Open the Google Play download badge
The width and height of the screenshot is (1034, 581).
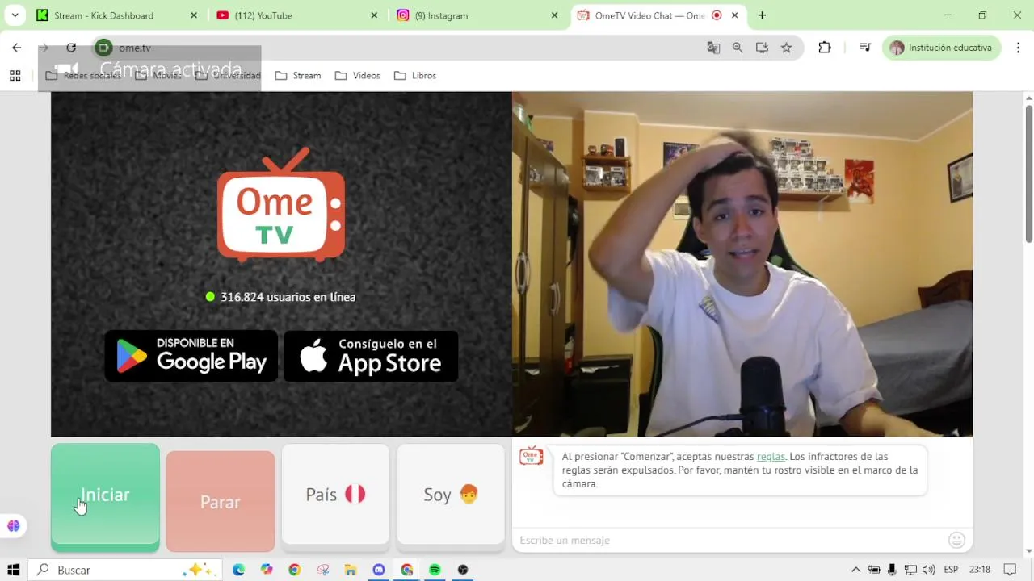click(191, 356)
